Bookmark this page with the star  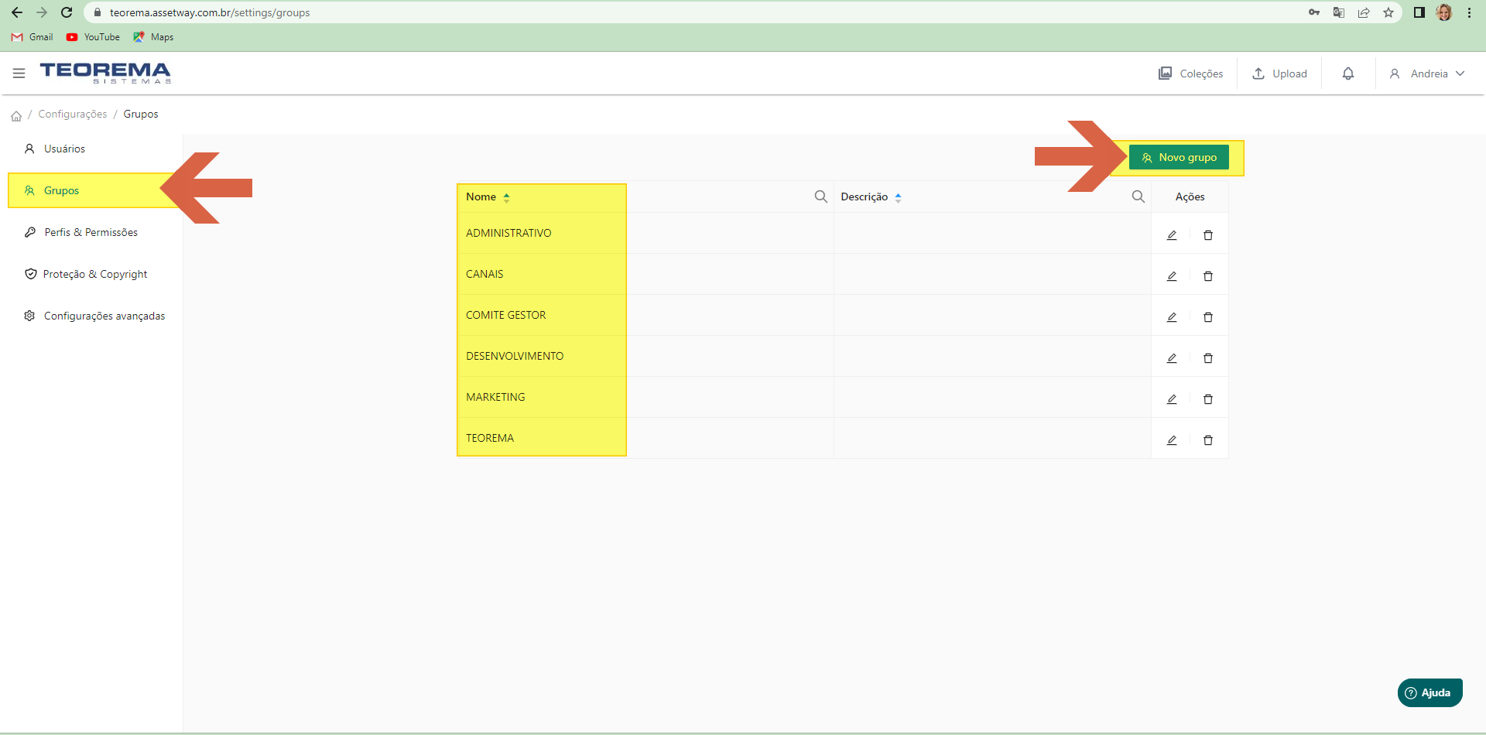point(1388,12)
